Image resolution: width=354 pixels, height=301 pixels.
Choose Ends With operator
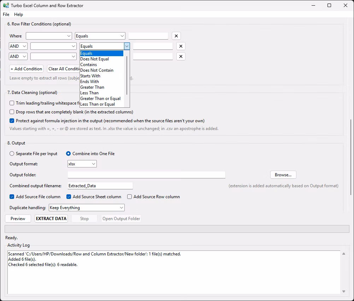tap(102, 82)
